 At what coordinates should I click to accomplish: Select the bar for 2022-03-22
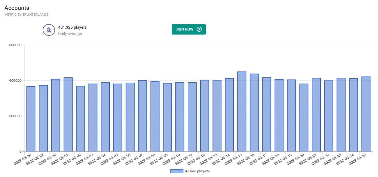coord(329,116)
